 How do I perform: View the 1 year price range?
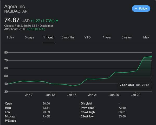coord(107,37)
